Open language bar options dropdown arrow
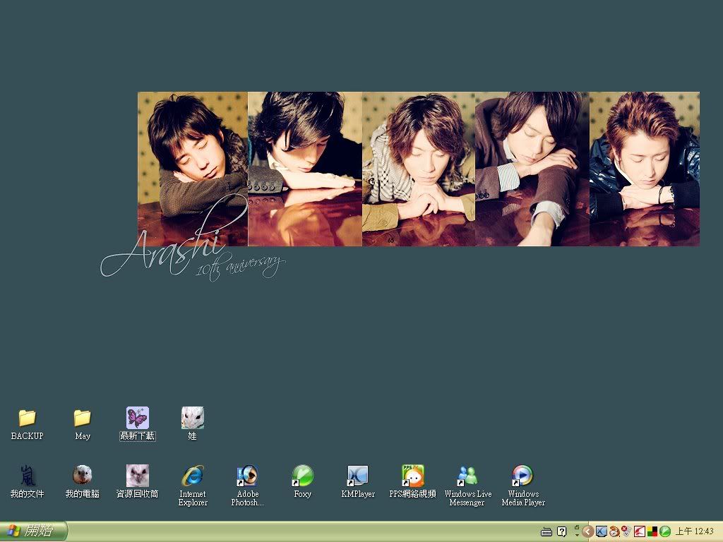 pyautogui.click(x=576, y=534)
